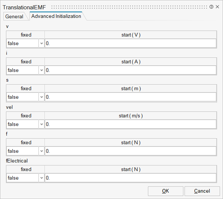Expand the vel fixed dropdown arrow
This screenshot has height=199, width=223.
pos(41,124)
